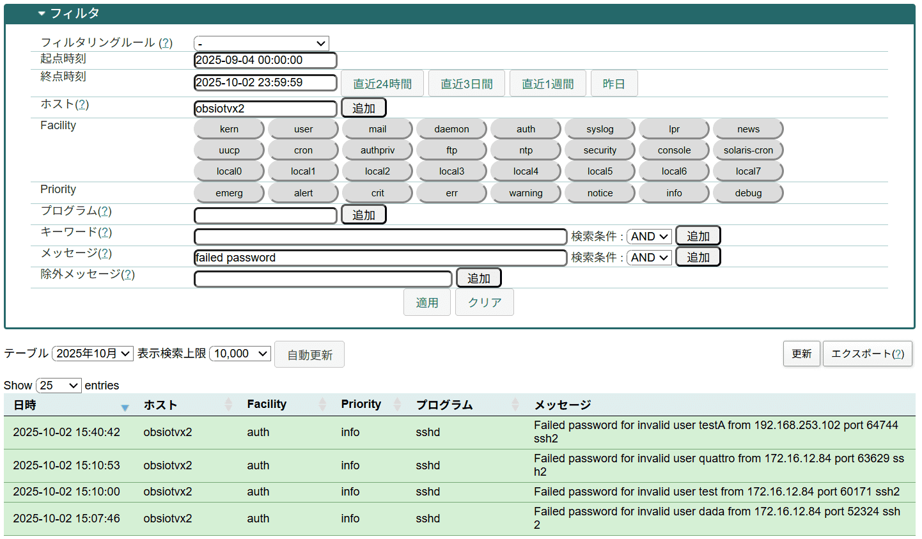Toggle the warning priority filter
The width and height of the screenshot is (922, 539).
[x=526, y=193]
